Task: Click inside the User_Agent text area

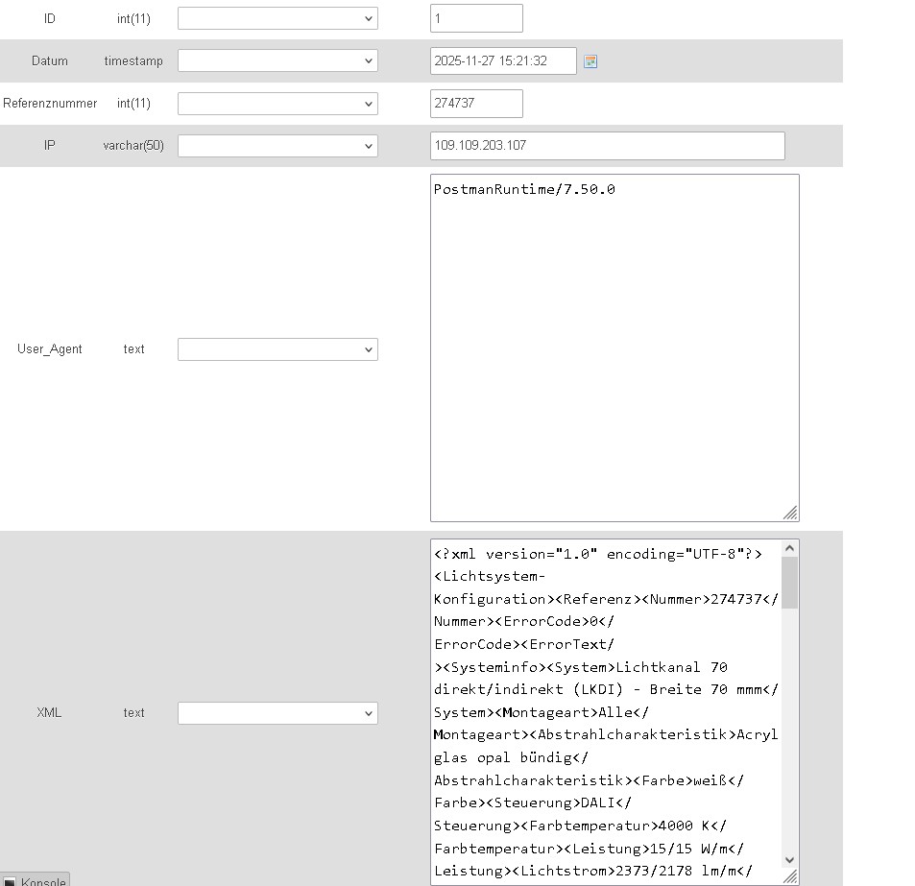Action: click(x=614, y=347)
